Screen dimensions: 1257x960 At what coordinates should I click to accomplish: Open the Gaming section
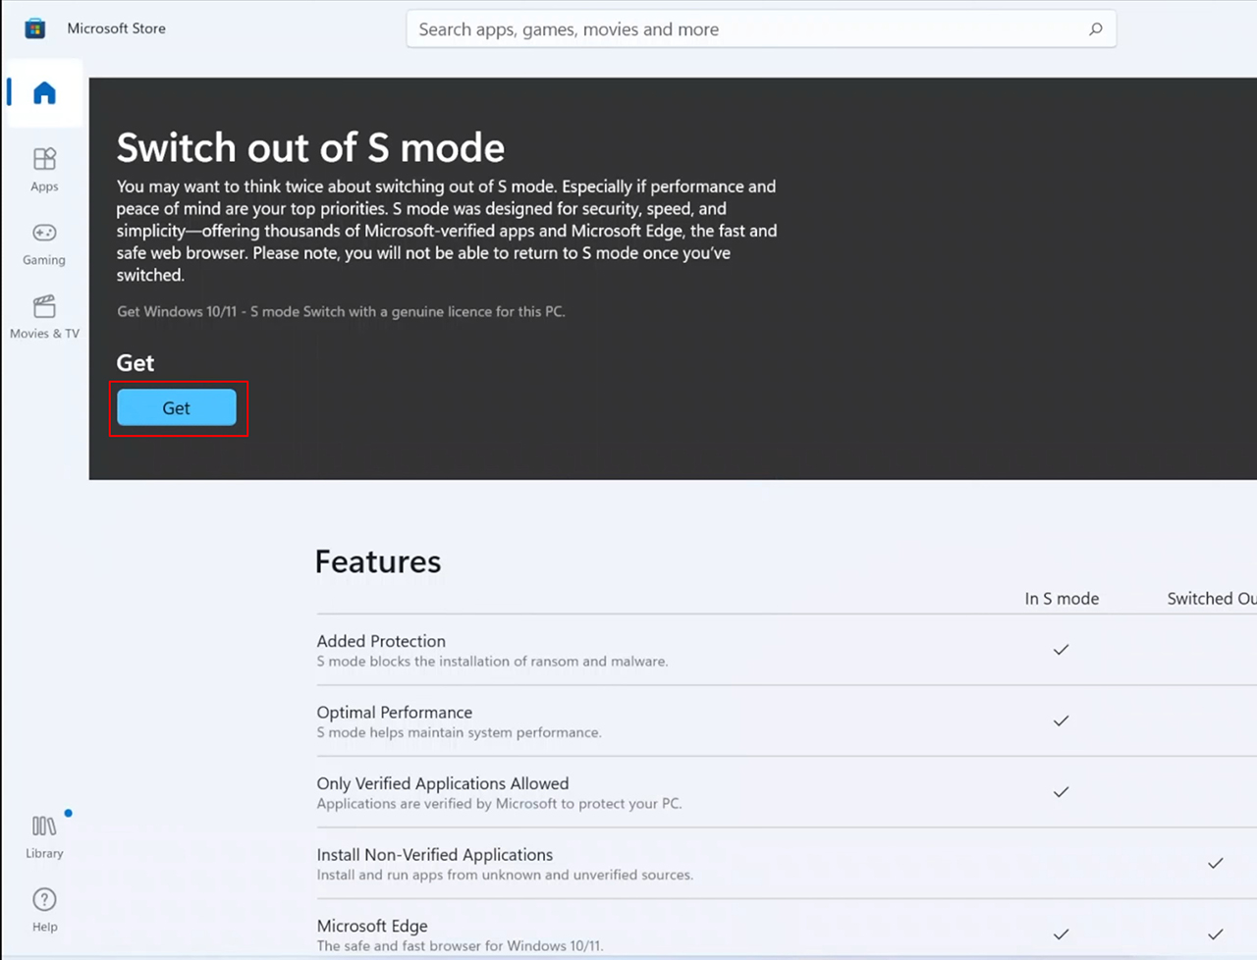[43, 243]
